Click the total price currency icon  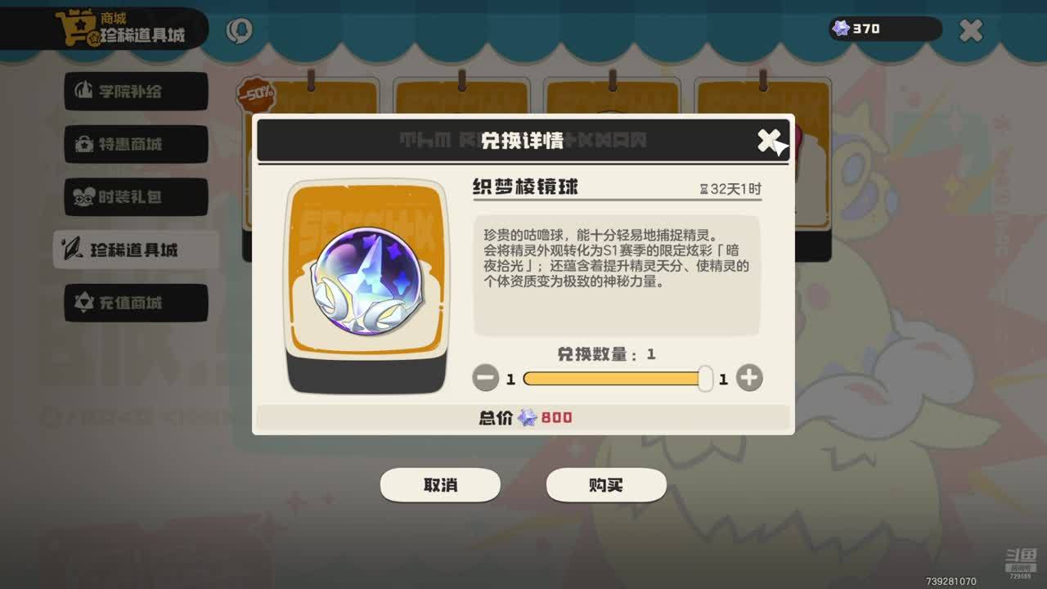pyautogui.click(x=528, y=417)
